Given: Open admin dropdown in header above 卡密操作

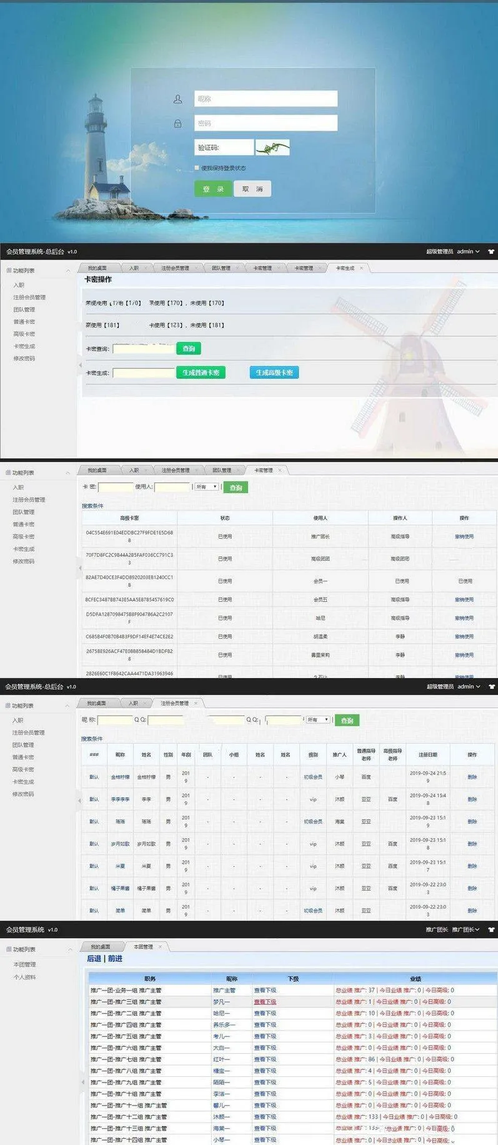Looking at the screenshot, I should click(x=468, y=251).
